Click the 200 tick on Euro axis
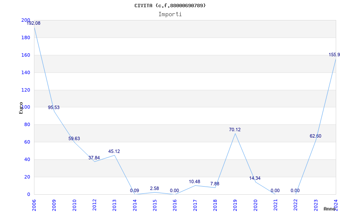 25,20
